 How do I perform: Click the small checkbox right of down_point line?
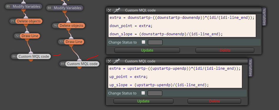point(258,26)
